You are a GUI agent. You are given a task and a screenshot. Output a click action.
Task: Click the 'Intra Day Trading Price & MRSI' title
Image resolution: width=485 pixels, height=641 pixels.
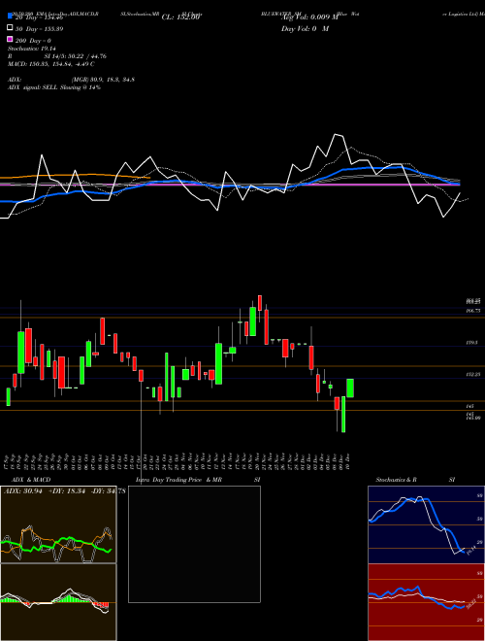(198, 480)
